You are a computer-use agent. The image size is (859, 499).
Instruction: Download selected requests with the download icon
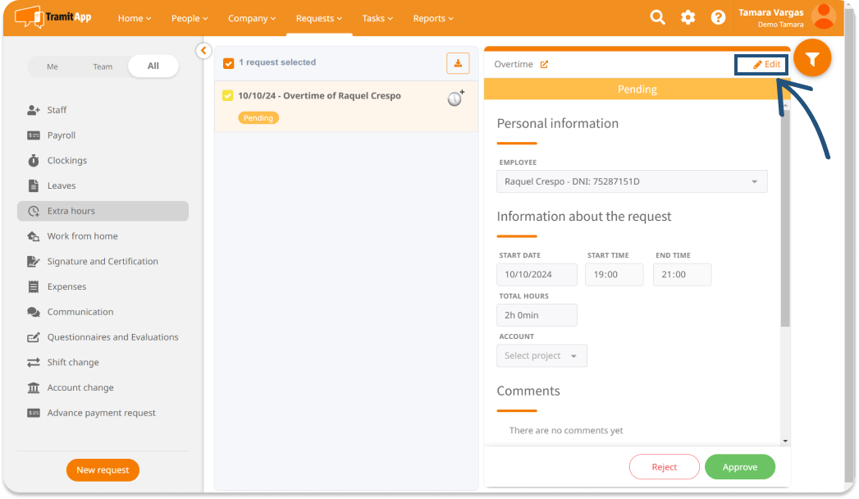click(x=458, y=63)
